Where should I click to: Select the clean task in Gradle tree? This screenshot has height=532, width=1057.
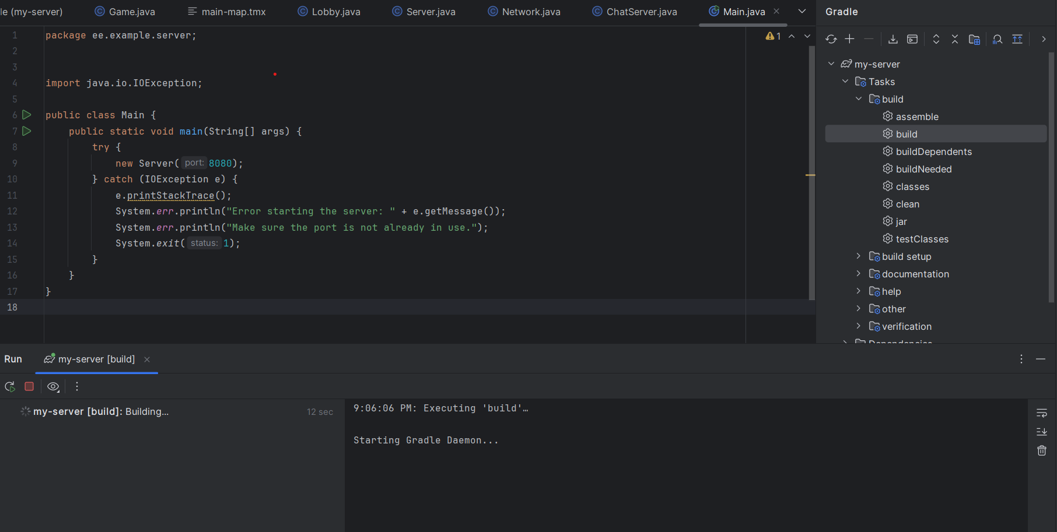tap(908, 203)
